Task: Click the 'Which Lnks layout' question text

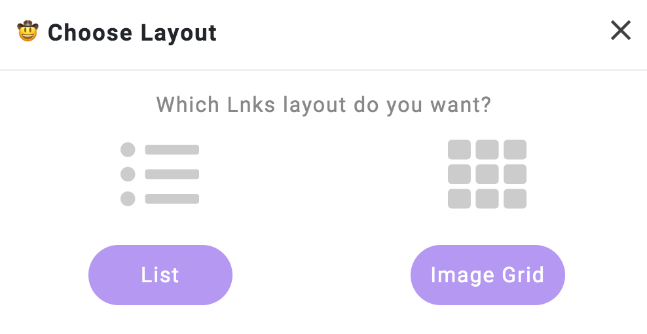Action: [x=323, y=105]
